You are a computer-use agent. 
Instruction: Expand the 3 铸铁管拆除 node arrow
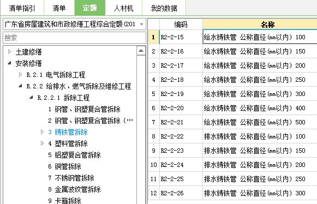coord(42,132)
